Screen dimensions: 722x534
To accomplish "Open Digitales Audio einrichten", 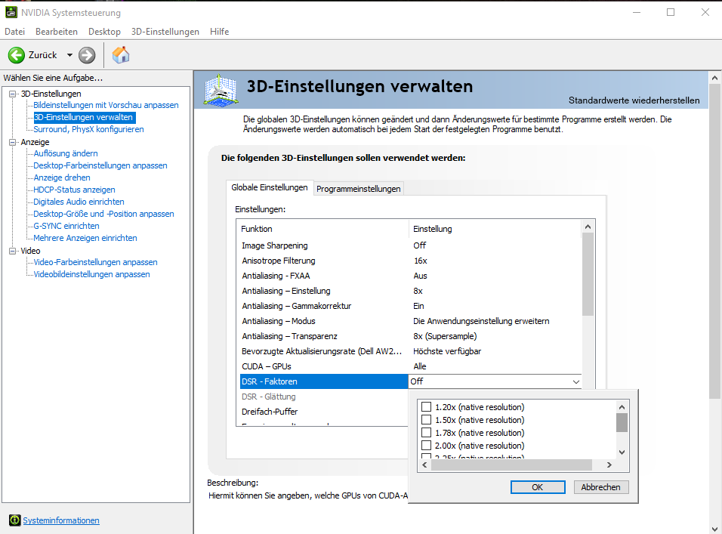I will (79, 202).
